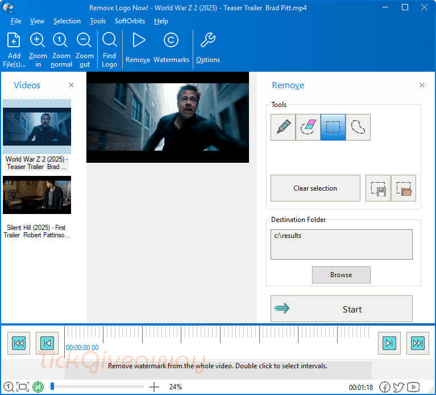436x395 pixels.
Task: Click the fit-to-window icon in status bar
Action: click(x=23, y=387)
